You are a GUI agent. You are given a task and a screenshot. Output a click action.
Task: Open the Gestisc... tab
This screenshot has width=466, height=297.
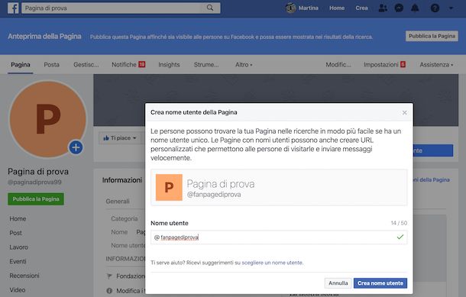coord(86,64)
